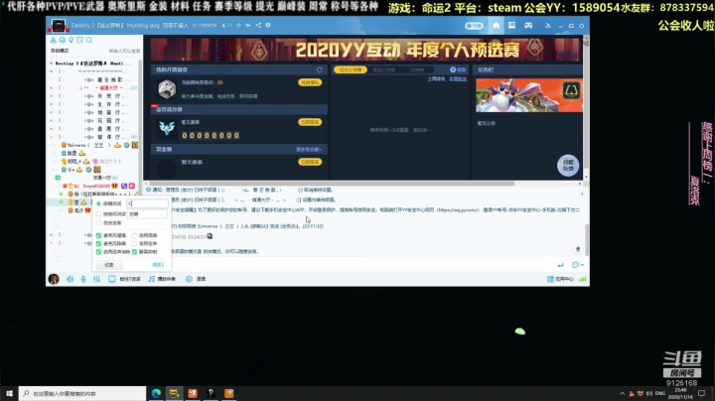715x401 pixels.
Task: Share the channel via share icon
Action: 258,26
